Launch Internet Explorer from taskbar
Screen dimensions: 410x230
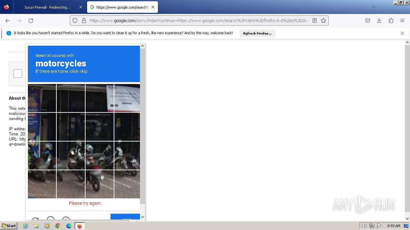point(26,226)
